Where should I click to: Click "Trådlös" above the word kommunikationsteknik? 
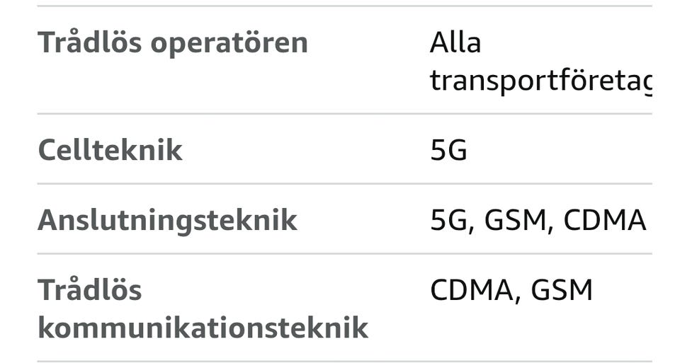pyautogui.click(x=89, y=290)
